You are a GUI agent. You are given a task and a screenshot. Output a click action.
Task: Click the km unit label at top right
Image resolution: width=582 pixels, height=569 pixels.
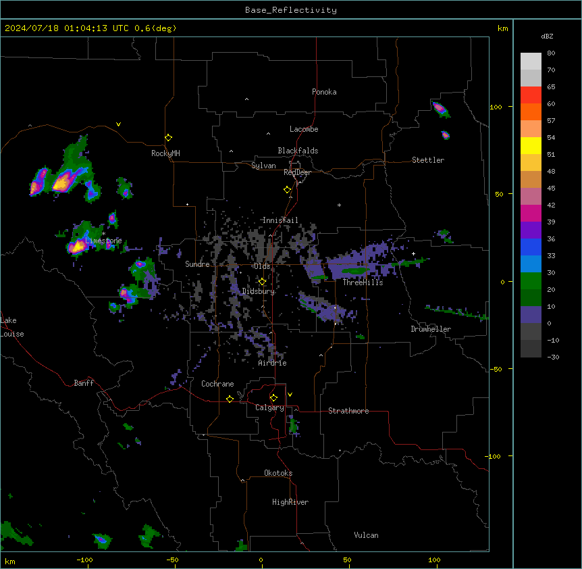[x=503, y=28]
